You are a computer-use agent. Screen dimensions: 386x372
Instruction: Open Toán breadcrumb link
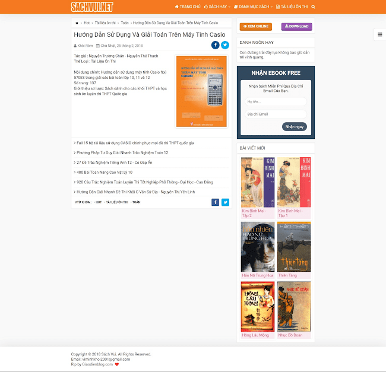coord(125,23)
